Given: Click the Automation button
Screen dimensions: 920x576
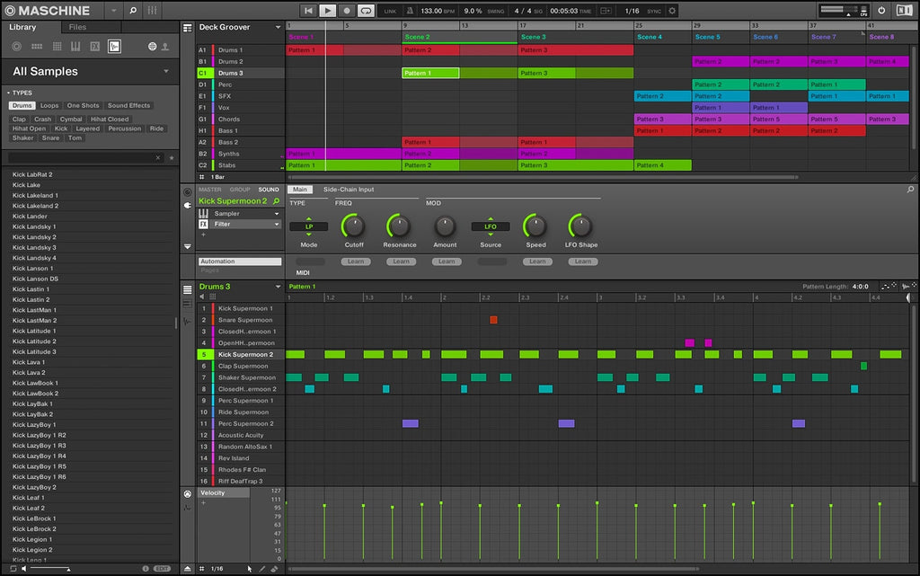Looking at the screenshot, I should (239, 261).
